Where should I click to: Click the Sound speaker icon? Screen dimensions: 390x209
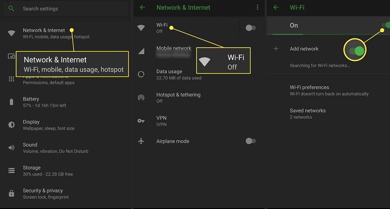point(12,148)
